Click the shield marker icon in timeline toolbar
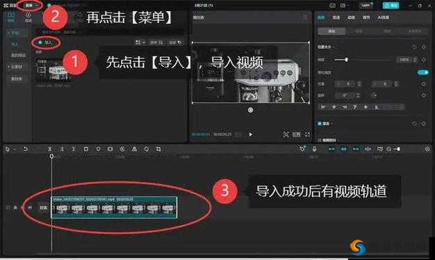This screenshot has height=260, width=435. point(98,149)
